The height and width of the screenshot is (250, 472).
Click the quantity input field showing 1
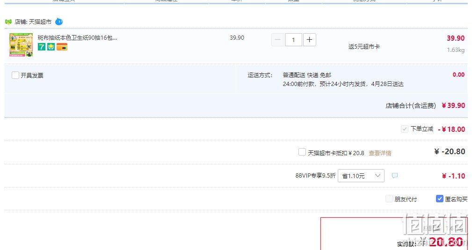click(x=293, y=40)
